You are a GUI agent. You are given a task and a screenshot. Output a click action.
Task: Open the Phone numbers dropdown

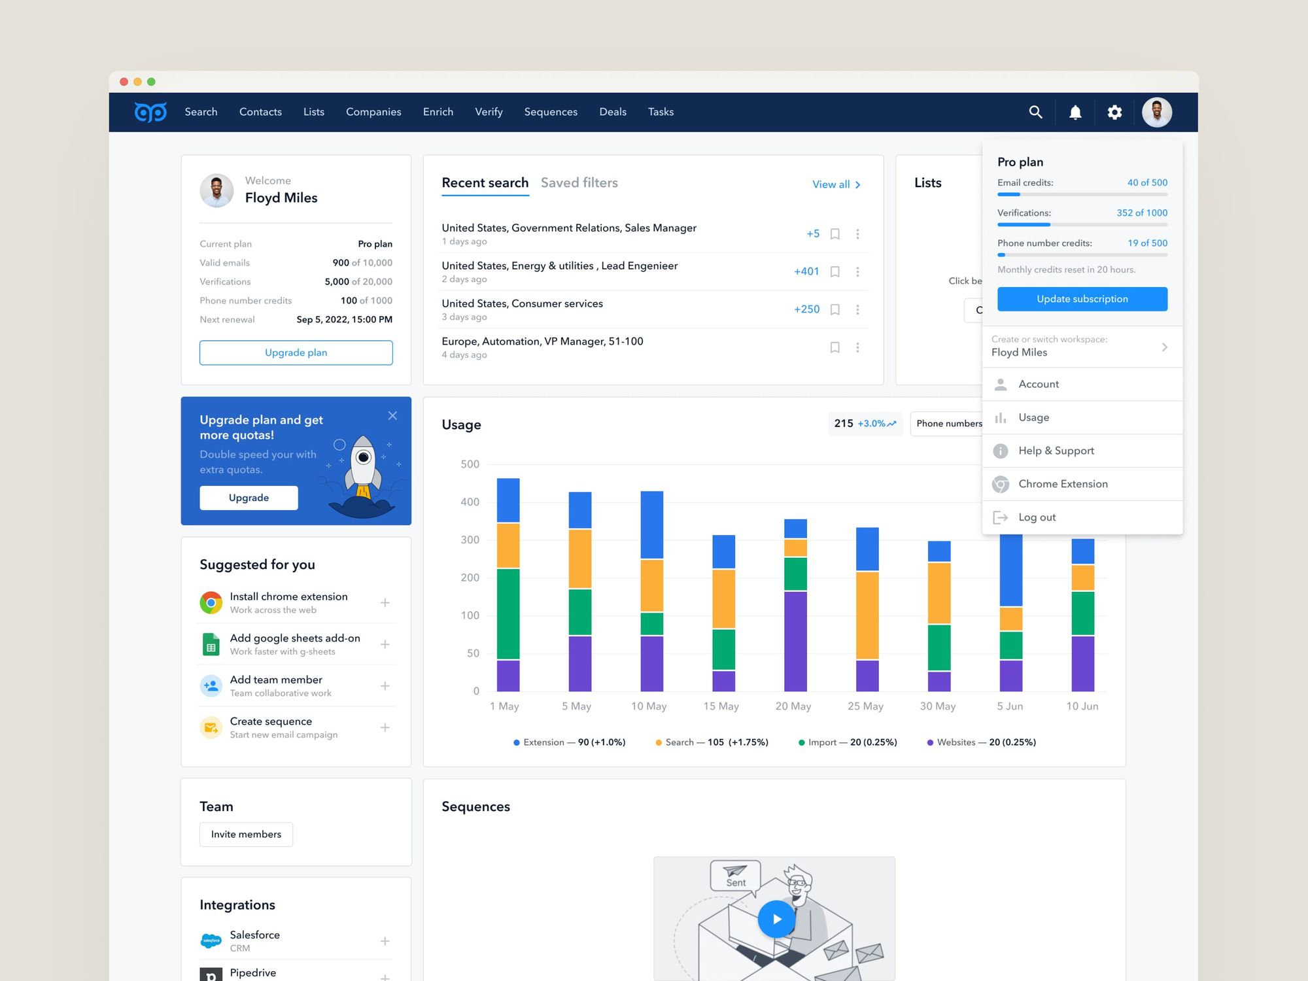coord(948,424)
